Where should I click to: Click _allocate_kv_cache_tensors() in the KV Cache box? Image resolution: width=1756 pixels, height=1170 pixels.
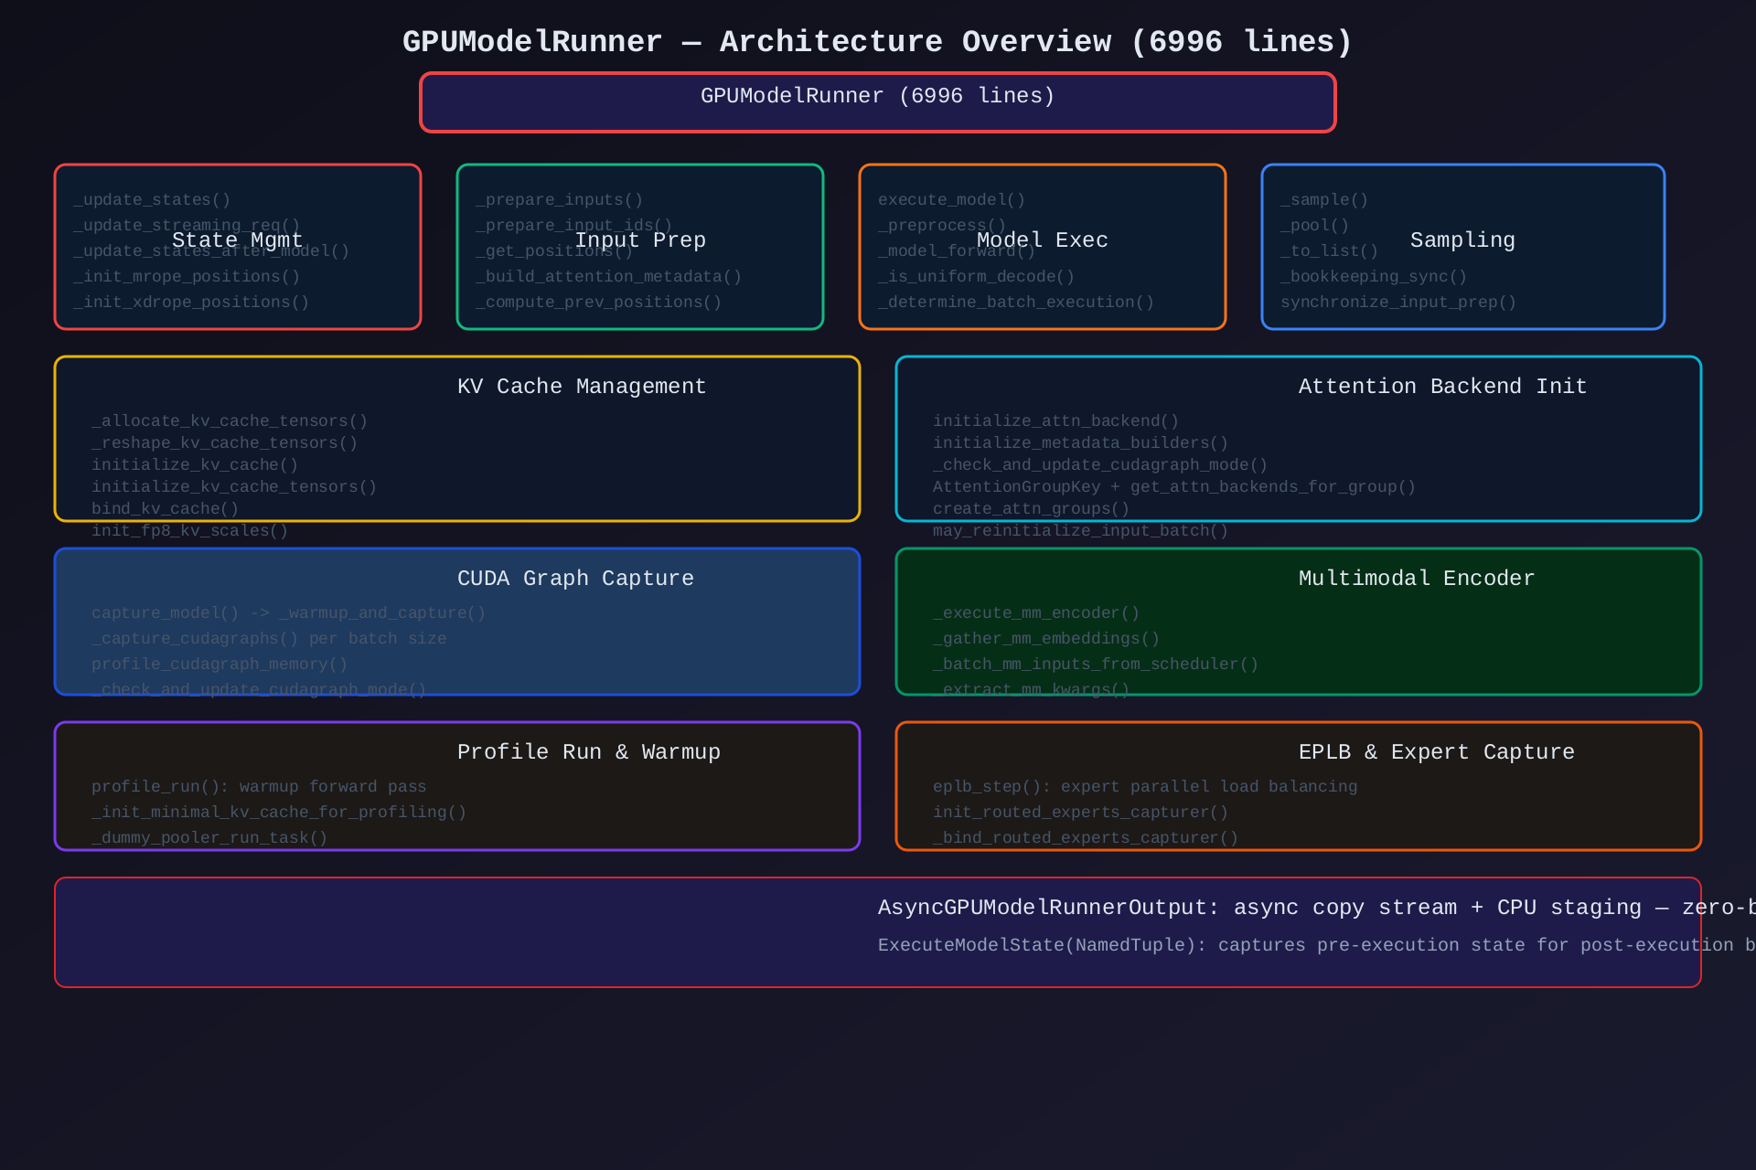point(229,421)
